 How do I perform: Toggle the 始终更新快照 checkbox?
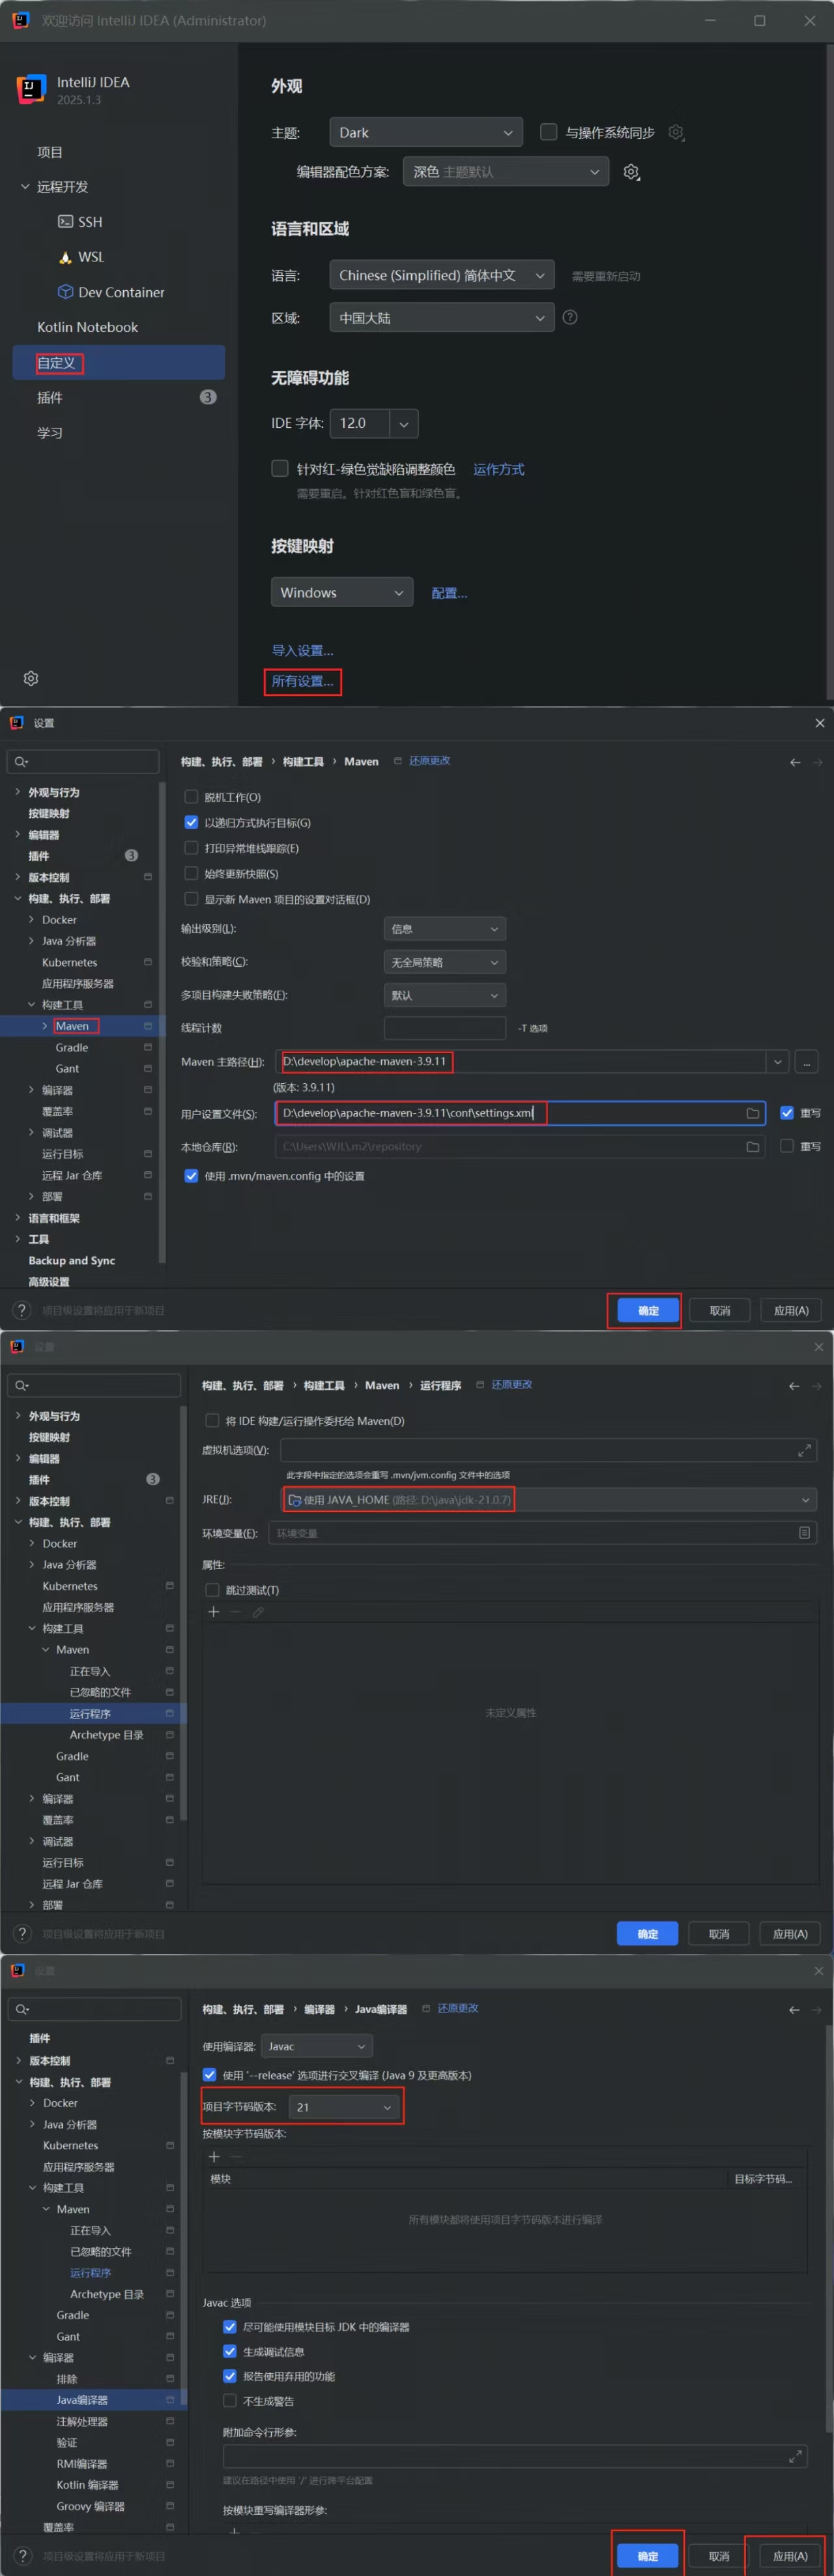[191, 873]
